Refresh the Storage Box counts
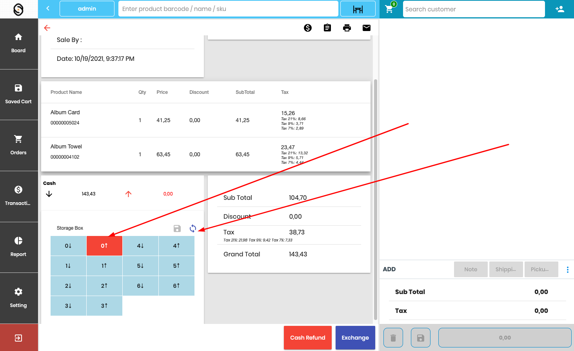 point(193,229)
